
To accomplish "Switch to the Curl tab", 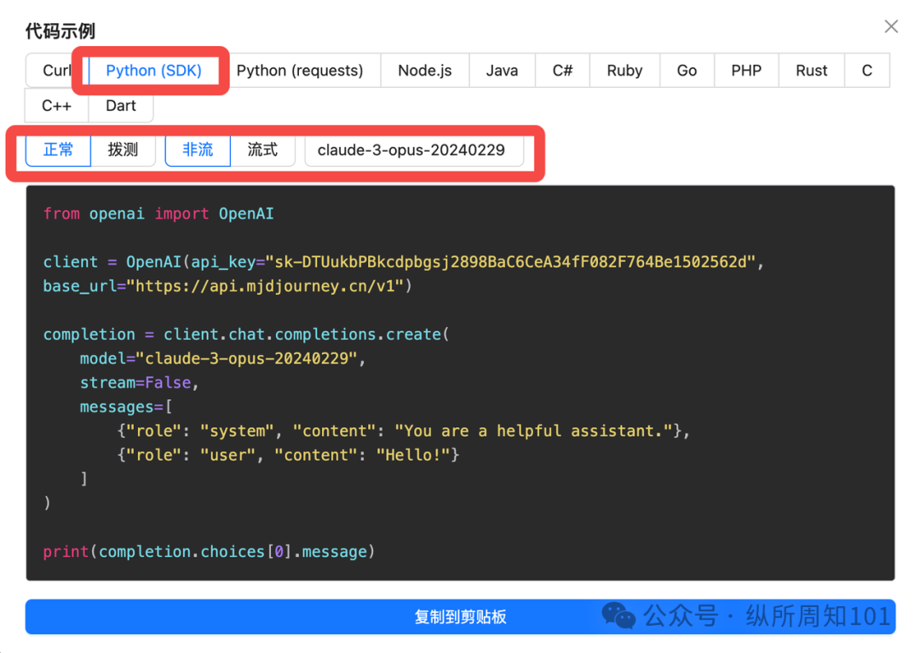I will tap(56, 71).
